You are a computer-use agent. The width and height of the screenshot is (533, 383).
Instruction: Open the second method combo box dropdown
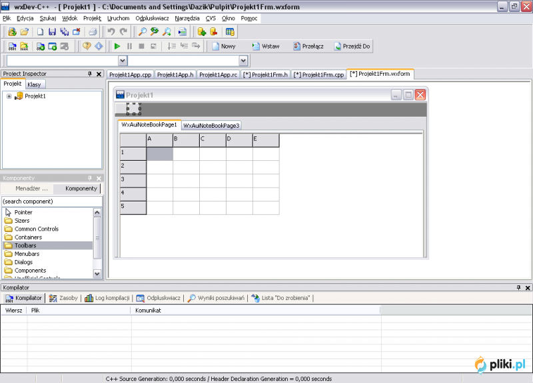(243, 61)
